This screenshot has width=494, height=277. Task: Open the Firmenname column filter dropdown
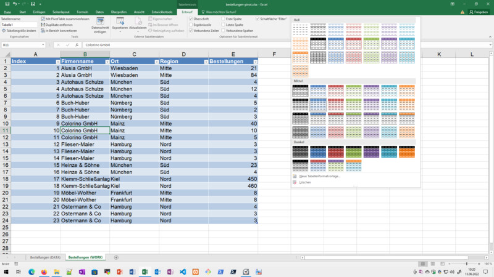click(107, 62)
